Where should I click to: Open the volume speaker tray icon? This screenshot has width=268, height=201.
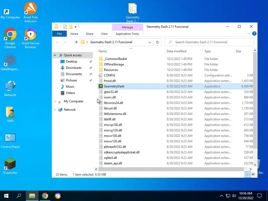click(234, 196)
